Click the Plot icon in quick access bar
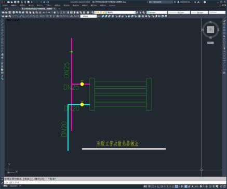The height and width of the screenshot is (189, 227). click(x=29, y=2)
